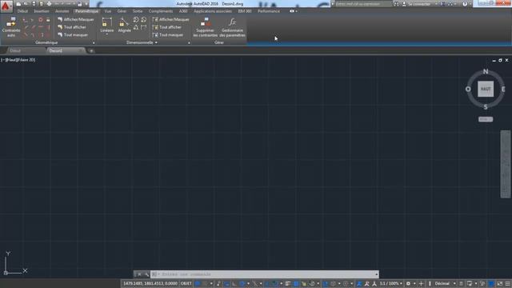Open the ribbon minimize options dropdown
The width and height of the screenshot is (512, 288).
point(297,11)
